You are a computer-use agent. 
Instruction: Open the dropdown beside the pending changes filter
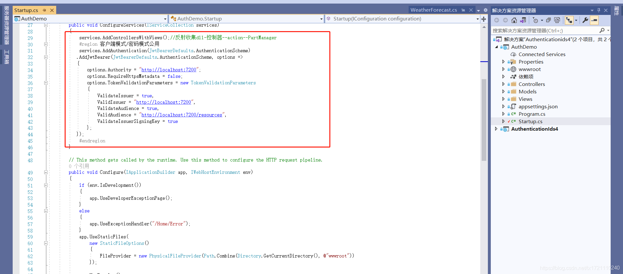542,20
